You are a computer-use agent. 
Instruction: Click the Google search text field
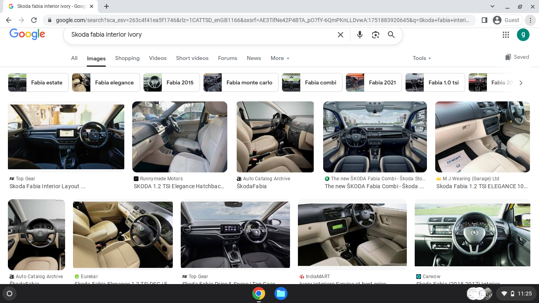tap(201, 35)
